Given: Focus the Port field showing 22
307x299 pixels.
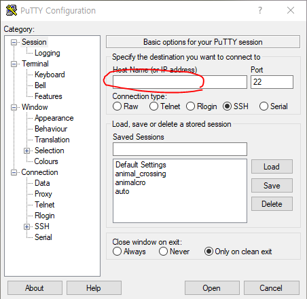Looking at the screenshot, I should pos(272,82).
